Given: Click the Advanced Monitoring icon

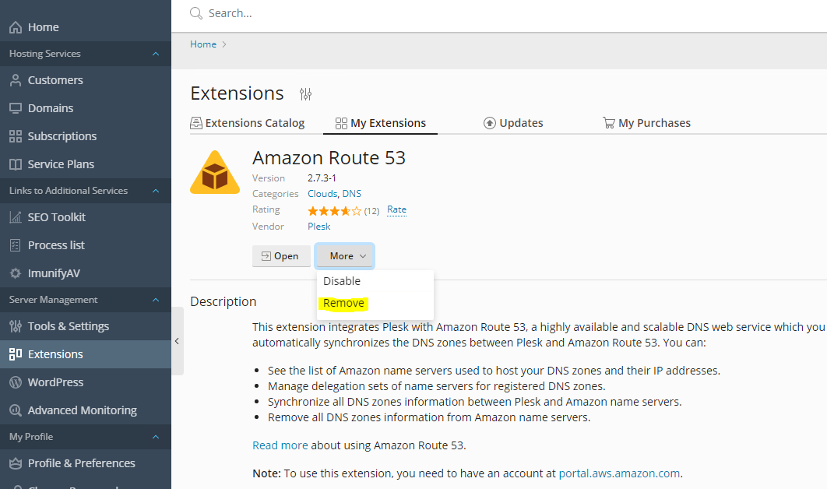Looking at the screenshot, I should [16, 410].
